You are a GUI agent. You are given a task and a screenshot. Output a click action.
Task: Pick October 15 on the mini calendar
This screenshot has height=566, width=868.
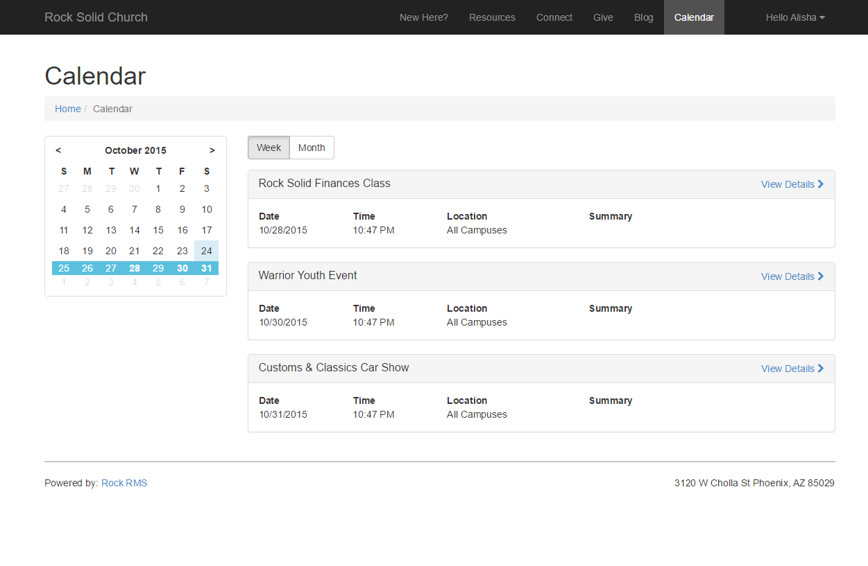(x=158, y=230)
